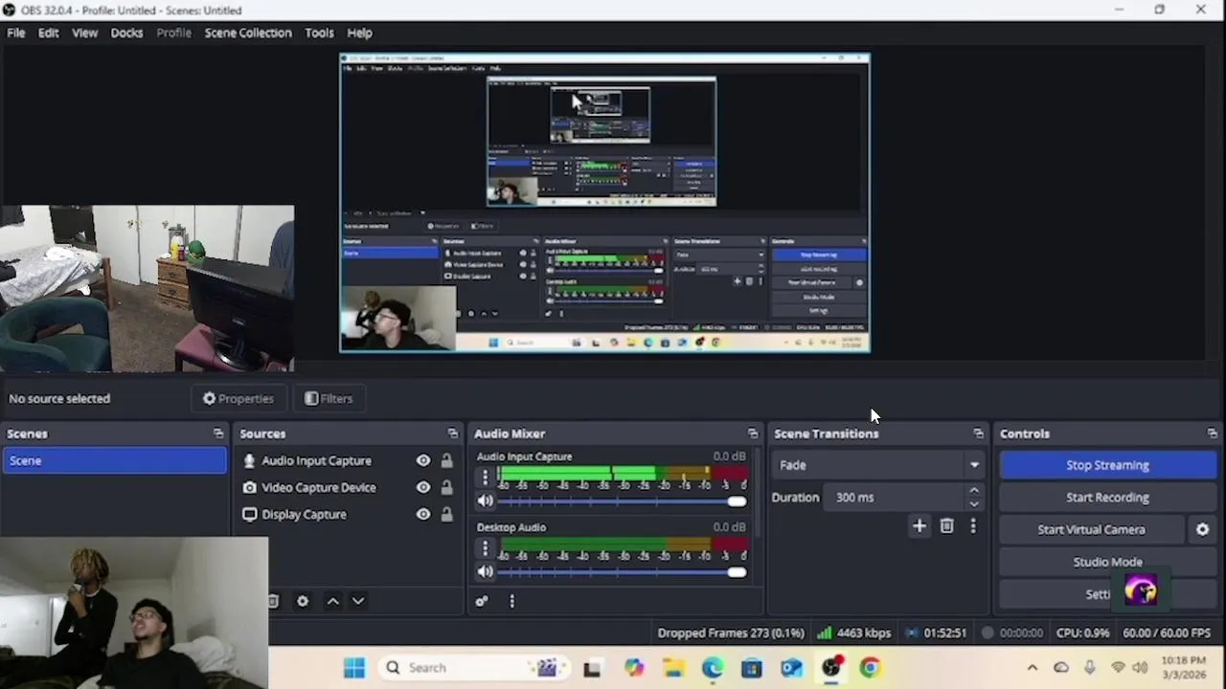Click the monitor icon beside Display Capture
Image resolution: width=1226 pixels, height=689 pixels.
tap(250, 514)
